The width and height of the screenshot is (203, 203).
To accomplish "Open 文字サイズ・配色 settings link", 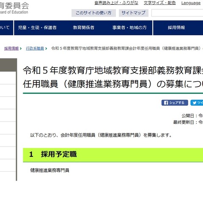I will pos(160,3).
